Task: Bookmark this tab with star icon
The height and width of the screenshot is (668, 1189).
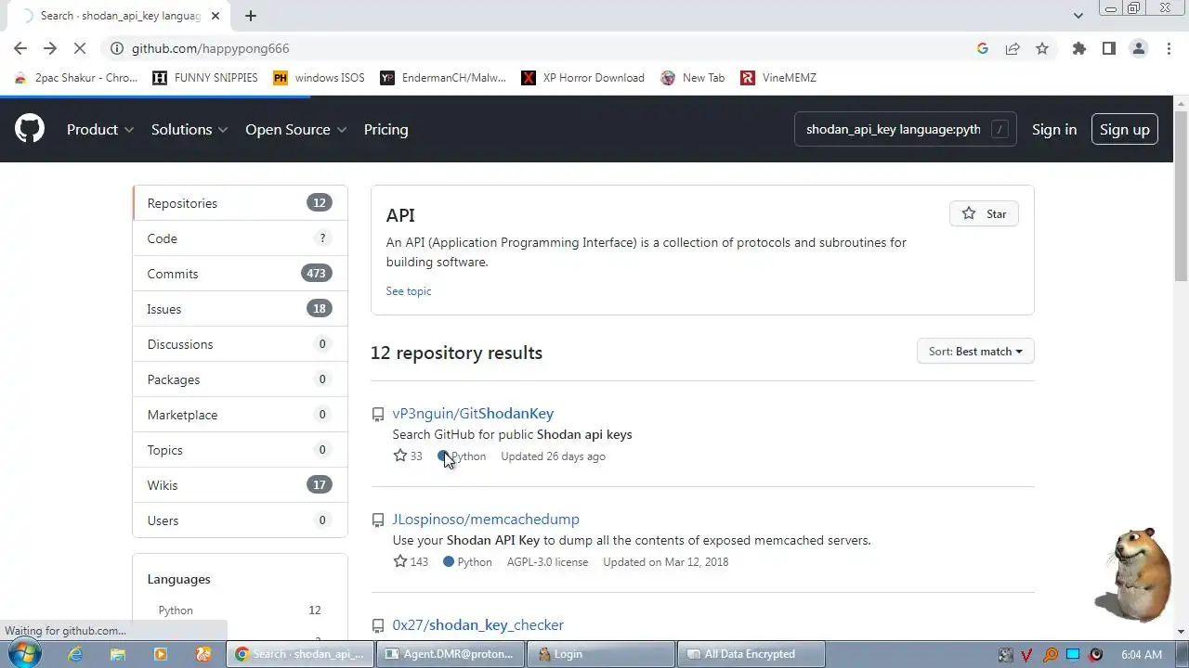Action: point(1042,48)
